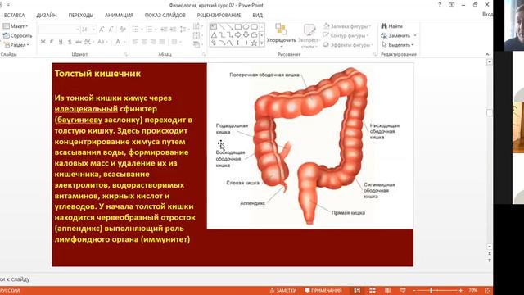Open the Эффекты фигуры shape effects dropdown
The image size is (524, 295).
point(348,44)
